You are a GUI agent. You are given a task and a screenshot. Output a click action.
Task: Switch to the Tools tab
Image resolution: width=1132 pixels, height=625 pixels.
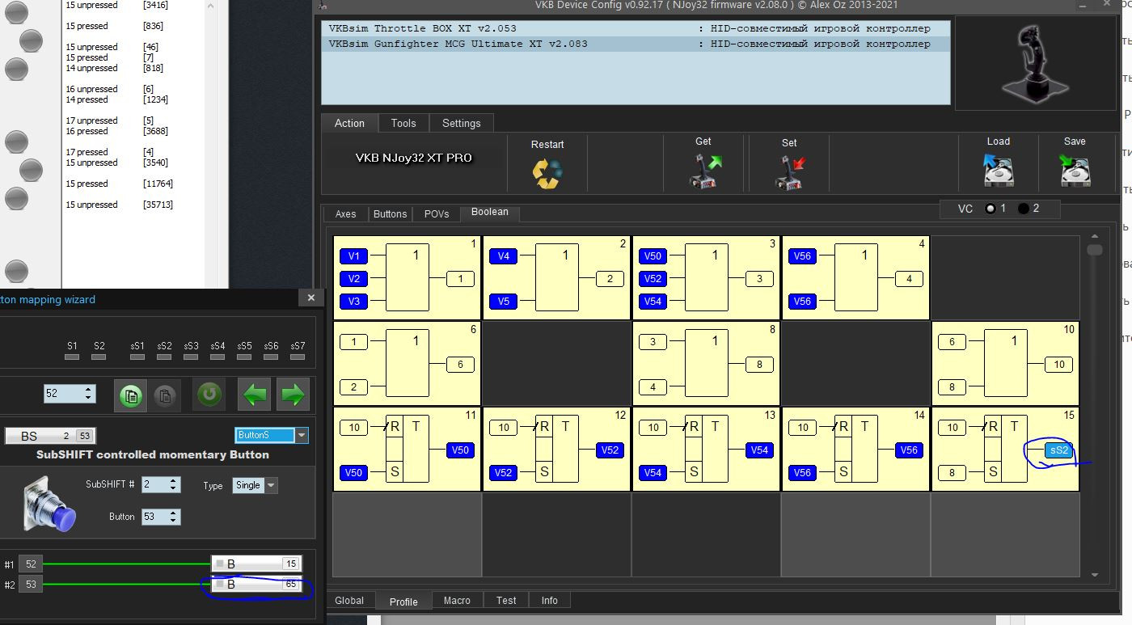click(403, 123)
